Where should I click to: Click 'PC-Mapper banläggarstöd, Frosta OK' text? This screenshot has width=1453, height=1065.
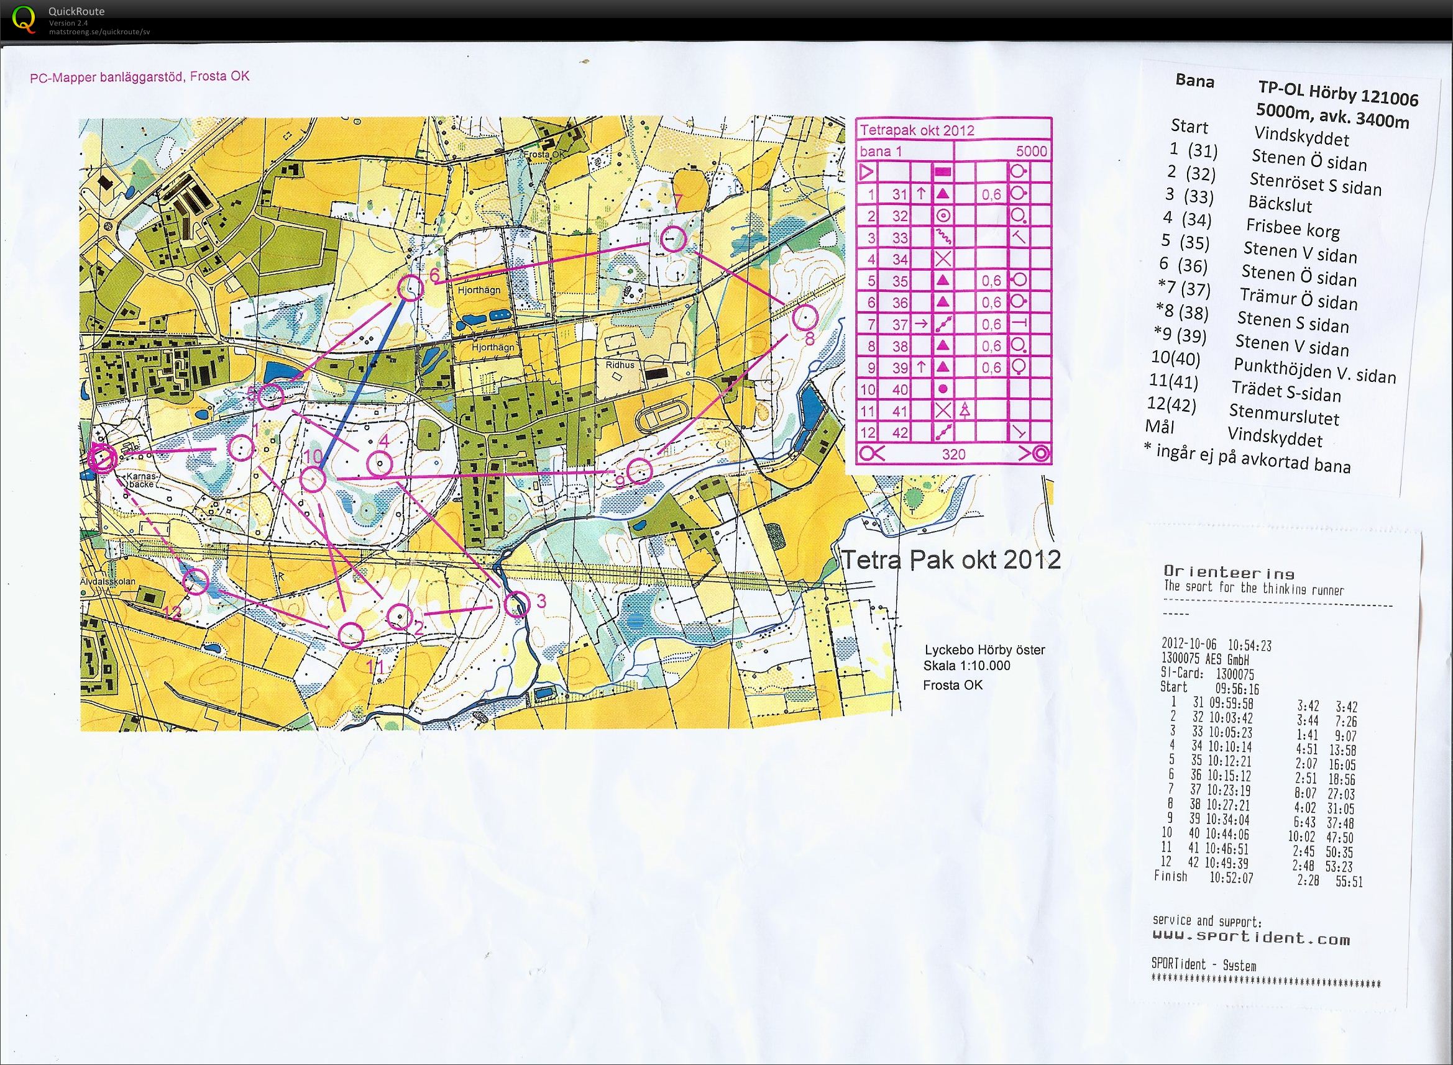pos(139,77)
